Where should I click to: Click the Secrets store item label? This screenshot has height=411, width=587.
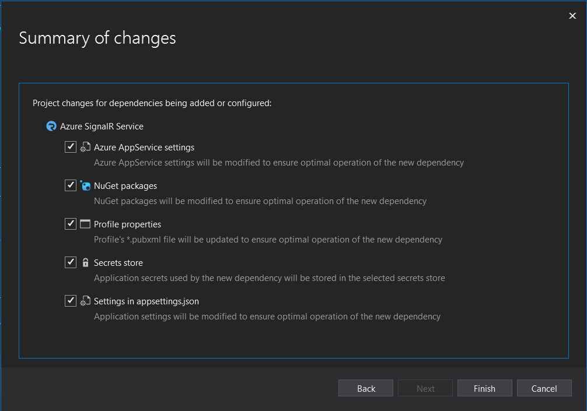click(118, 263)
